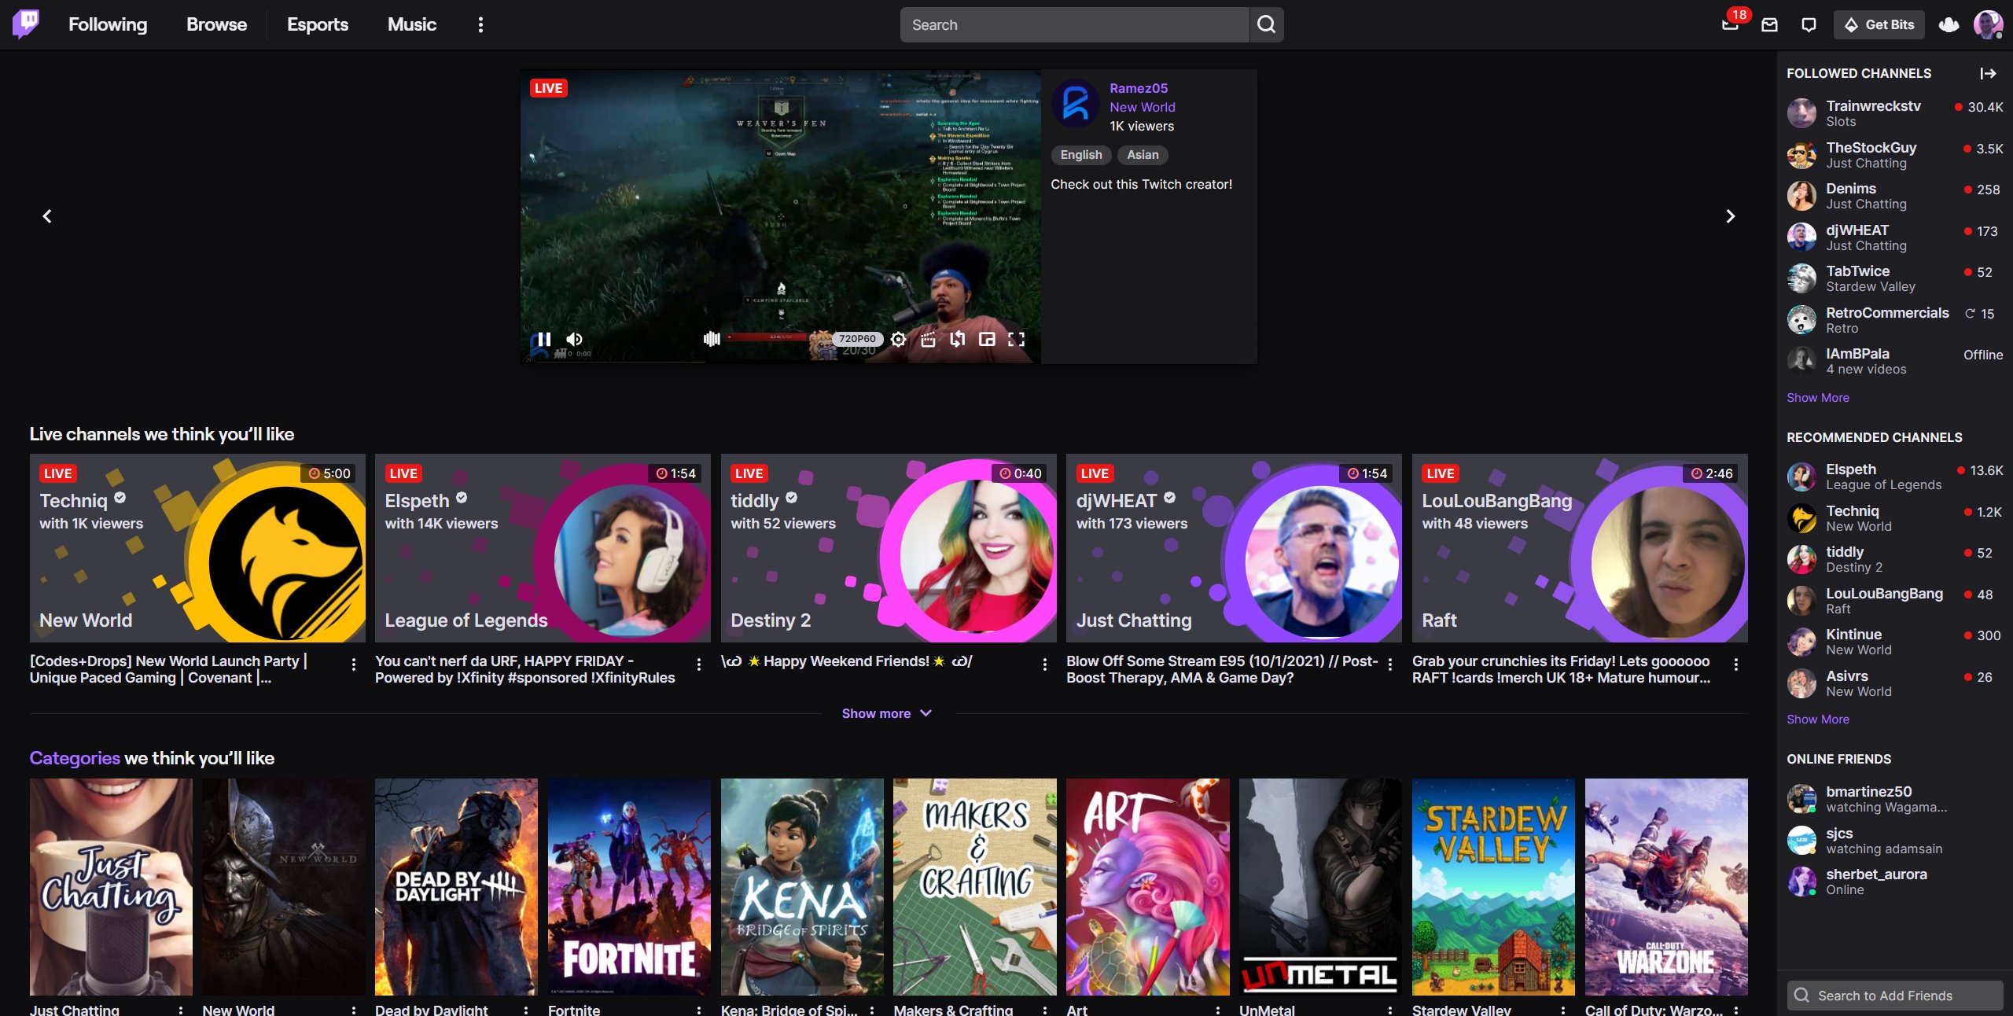This screenshot has width=2013, height=1016.
Task: Open the whispers chat bubble icon
Action: coord(1809,25)
